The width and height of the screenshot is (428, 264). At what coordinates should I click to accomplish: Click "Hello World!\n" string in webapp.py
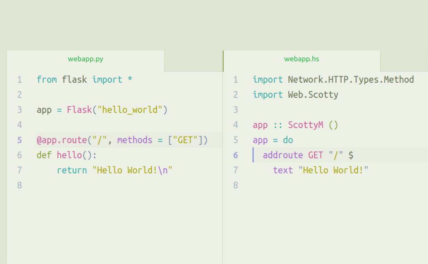(x=132, y=170)
